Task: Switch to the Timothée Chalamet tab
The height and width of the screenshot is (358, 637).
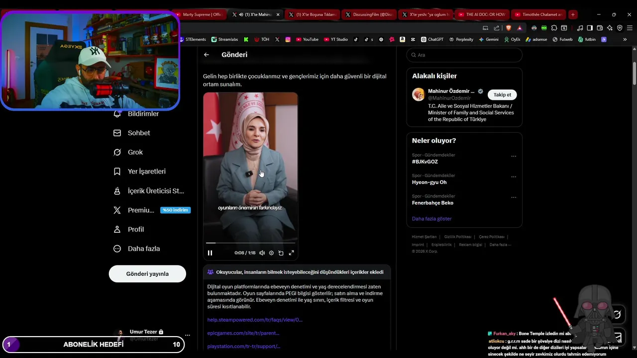Action: [x=538, y=14]
